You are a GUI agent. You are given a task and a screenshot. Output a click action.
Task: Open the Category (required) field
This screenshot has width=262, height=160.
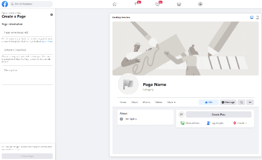(27, 50)
